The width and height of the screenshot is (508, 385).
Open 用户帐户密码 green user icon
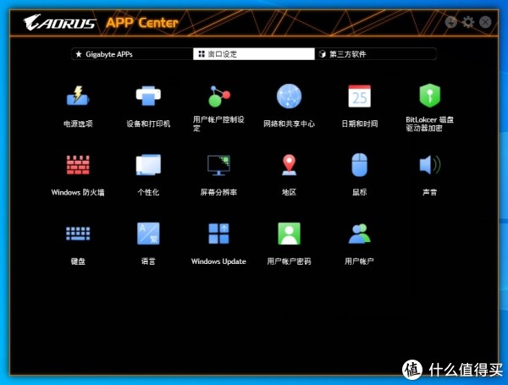click(289, 234)
